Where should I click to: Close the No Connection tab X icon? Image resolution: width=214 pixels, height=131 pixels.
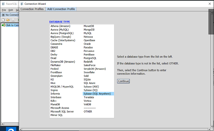coord(3,15)
